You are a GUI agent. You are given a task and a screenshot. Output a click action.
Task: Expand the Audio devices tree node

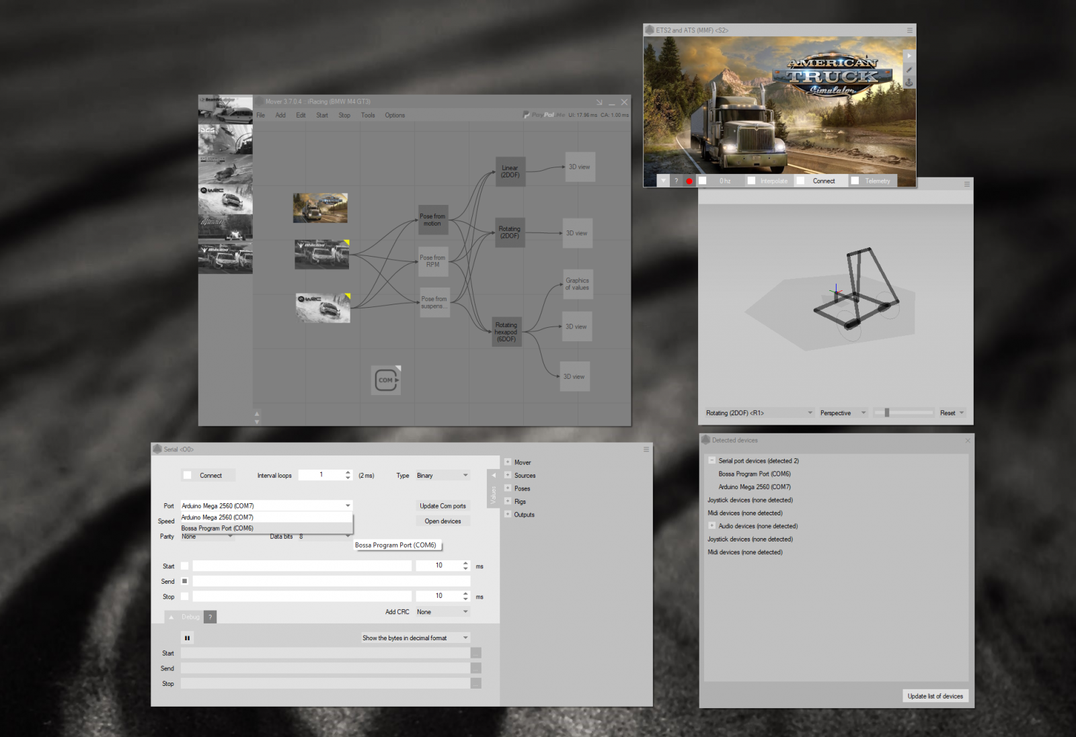712,526
